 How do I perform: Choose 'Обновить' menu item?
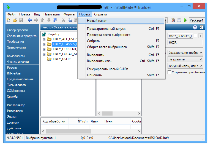(121, 75)
